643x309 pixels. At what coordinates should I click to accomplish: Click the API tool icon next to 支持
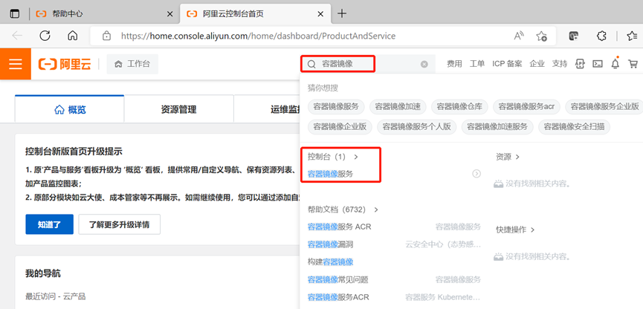click(x=580, y=64)
